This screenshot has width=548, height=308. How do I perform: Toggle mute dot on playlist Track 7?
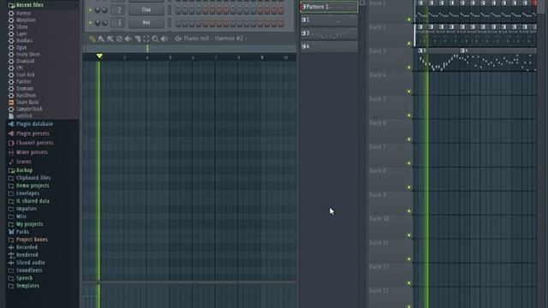409,163
